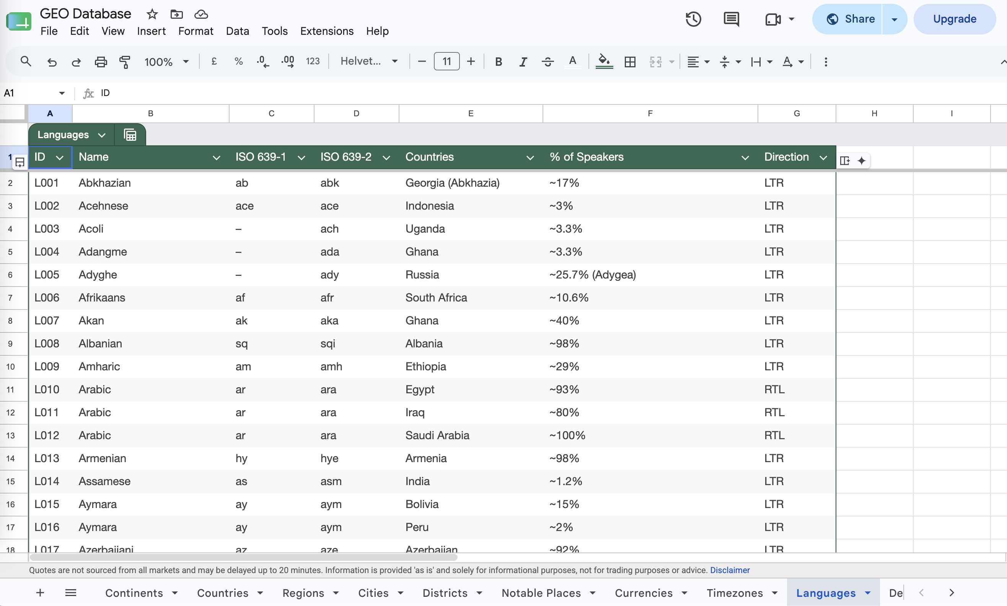The width and height of the screenshot is (1007, 606).
Task: Increase decimal places in the toolbar
Action: point(288,62)
